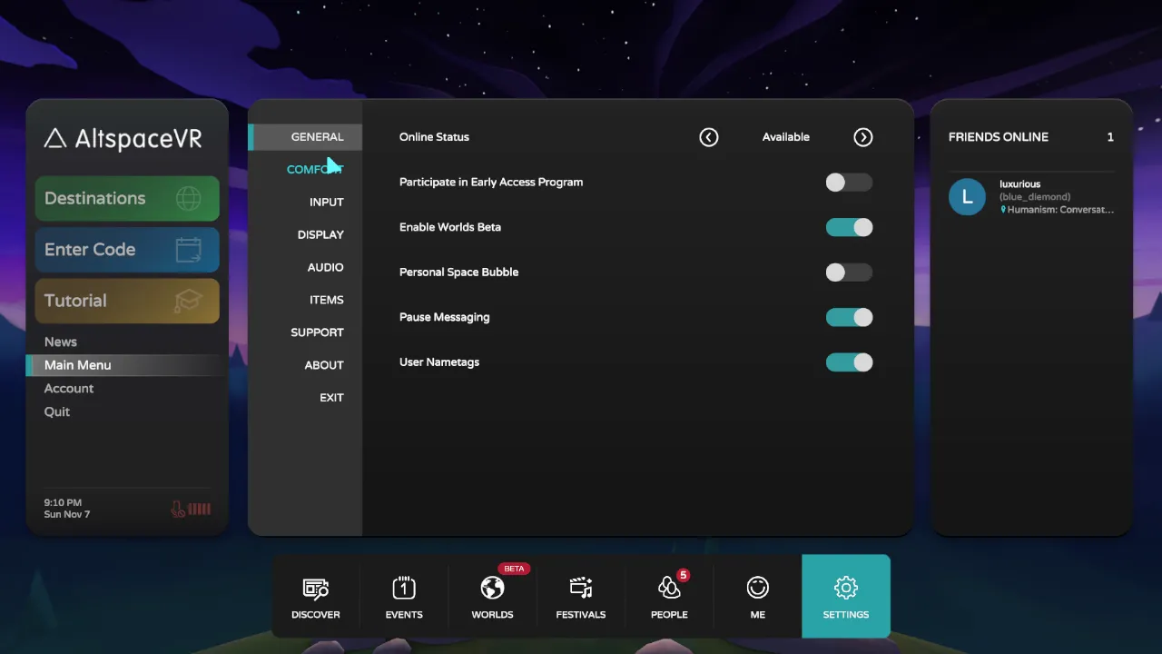Click the Friends Online header

[999, 137]
